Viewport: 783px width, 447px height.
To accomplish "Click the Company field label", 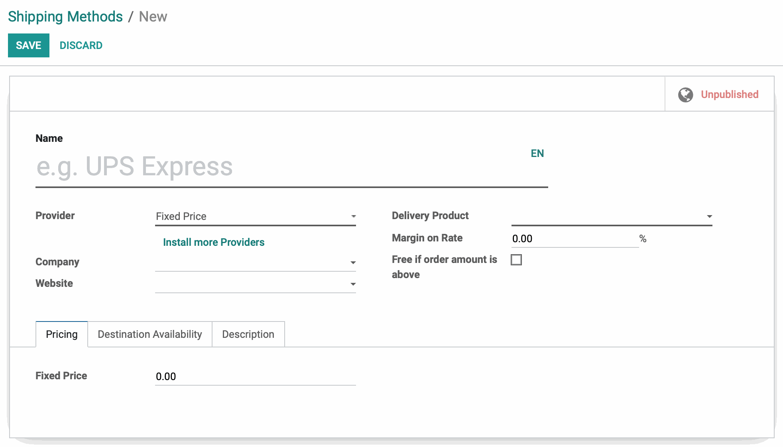I will (57, 262).
